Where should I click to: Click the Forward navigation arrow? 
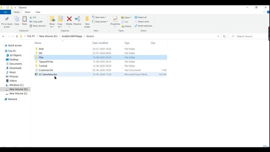[9, 36]
